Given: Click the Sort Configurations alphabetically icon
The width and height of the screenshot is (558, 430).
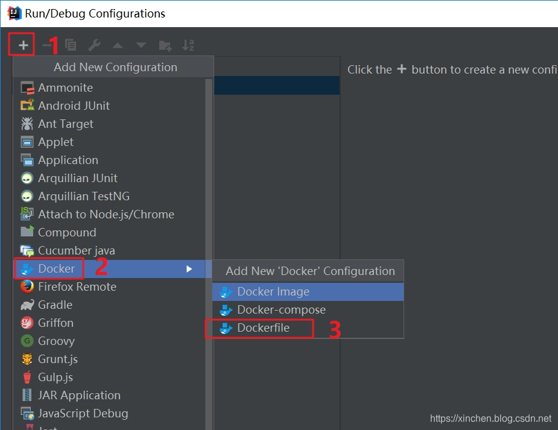Looking at the screenshot, I should 188,45.
